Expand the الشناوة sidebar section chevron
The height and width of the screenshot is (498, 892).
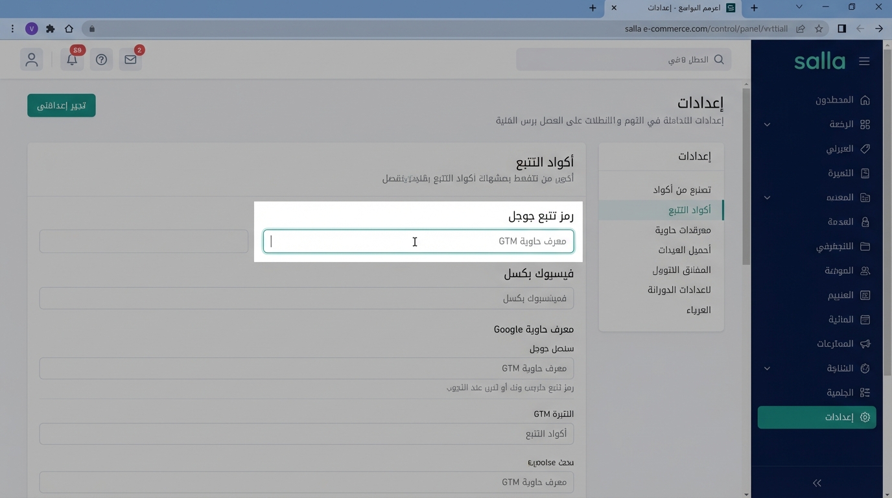pos(767,368)
